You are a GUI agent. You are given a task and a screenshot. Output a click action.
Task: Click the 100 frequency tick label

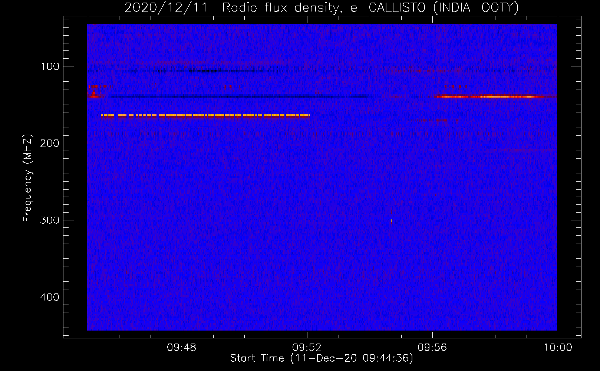coord(50,66)
